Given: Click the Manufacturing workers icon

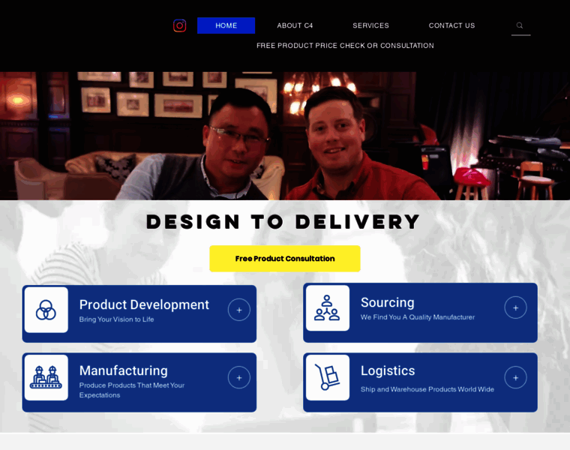Looking at the screenshot, I should point(46,378).
